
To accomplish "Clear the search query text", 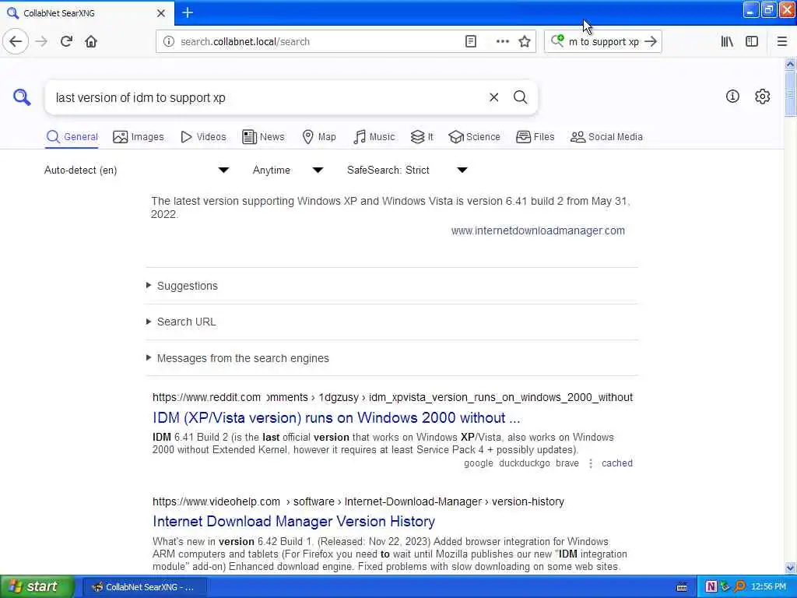I will [493, 97].
